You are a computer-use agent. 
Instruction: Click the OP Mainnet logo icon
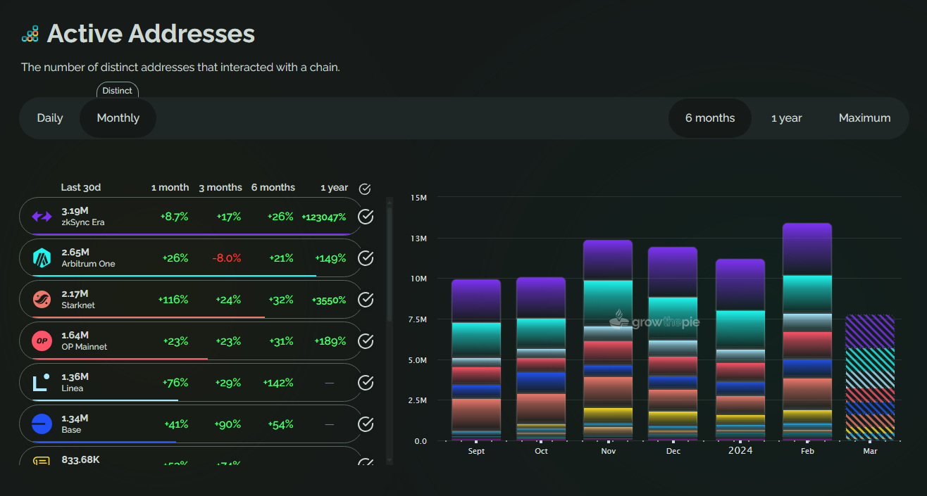tap(42, 341)
